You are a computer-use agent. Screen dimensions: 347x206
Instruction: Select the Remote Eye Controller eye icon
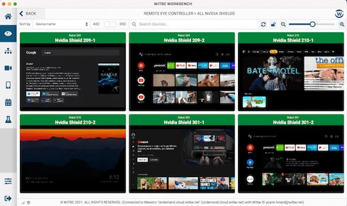[8, 34]
